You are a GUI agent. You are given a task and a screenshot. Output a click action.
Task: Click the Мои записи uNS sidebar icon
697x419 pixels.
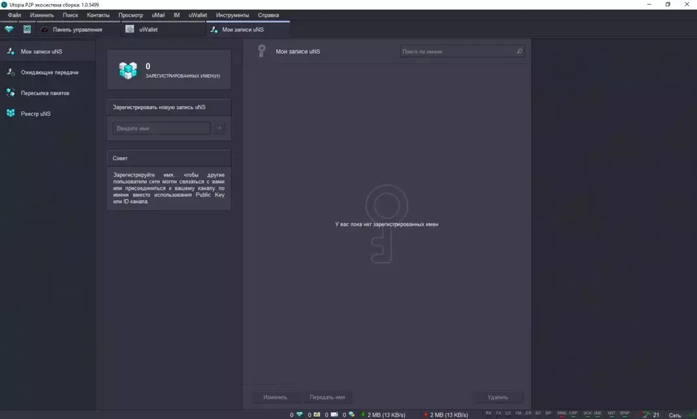pos(10,51)
